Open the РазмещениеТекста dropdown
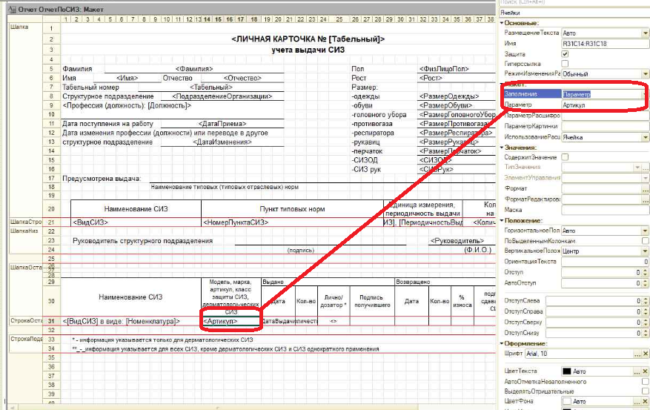The width and height of the screenshot is (650, 410). pyautogui.click(x=646, y=33)
